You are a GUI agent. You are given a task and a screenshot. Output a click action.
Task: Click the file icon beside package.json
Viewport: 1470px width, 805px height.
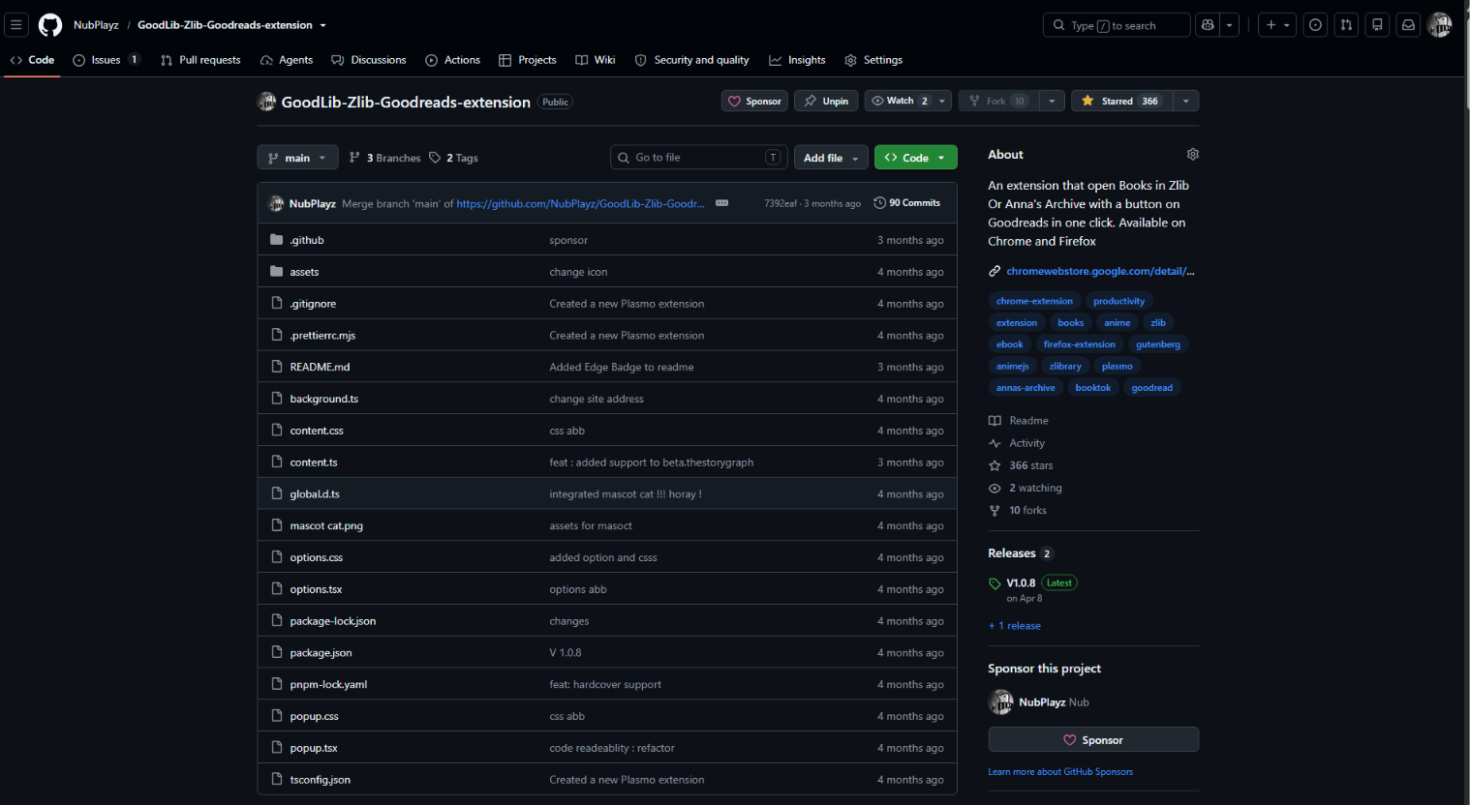pos(277,652)
